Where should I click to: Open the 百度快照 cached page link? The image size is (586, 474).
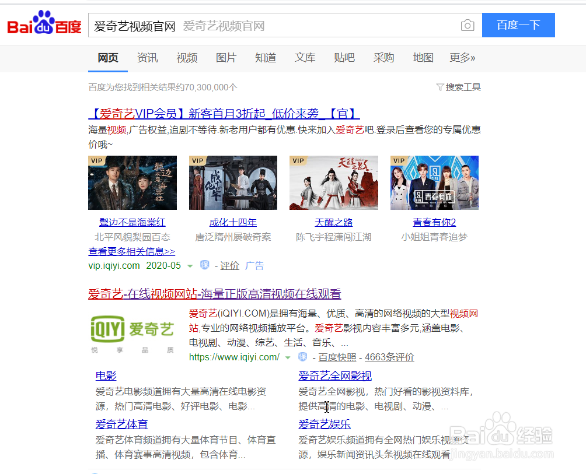click(x=337, y=357)
